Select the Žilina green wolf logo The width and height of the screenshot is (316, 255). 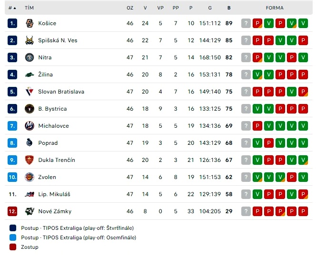(x=30, y=75)
